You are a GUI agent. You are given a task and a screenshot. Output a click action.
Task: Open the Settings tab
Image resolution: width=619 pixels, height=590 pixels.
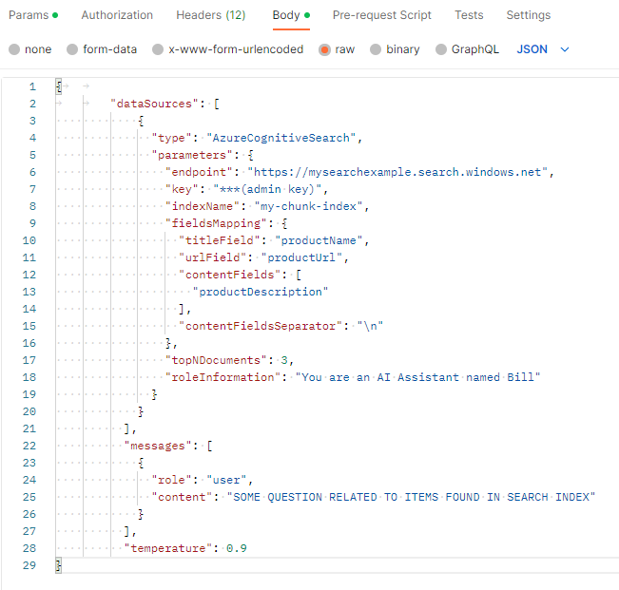click(529, 15)
